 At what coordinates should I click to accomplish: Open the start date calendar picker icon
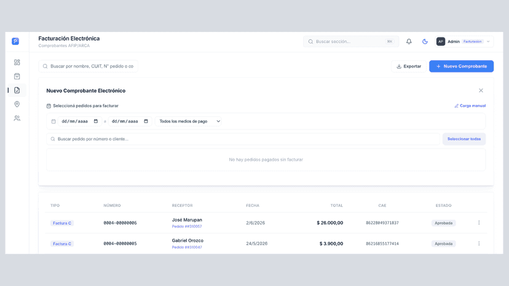point(96,122)
